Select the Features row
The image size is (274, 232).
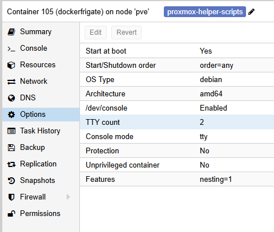pyautogui.click(x=177, y=179)
